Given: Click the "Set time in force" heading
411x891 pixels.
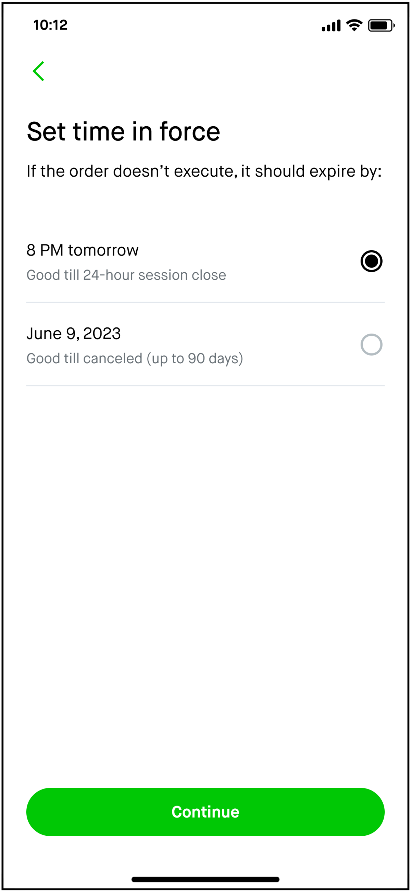Looking at the screenshot, I should 123,132.
